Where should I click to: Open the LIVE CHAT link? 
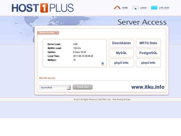click(x=164, y=8)
